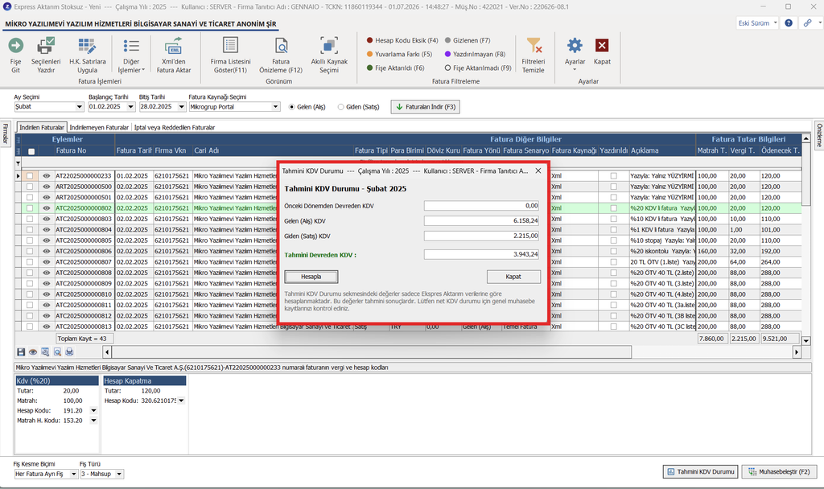The height and width of the screenshot is (489, 824).
Task: Clear filters with Filtreleri Temizle
Action: click(x=533, y=55)
